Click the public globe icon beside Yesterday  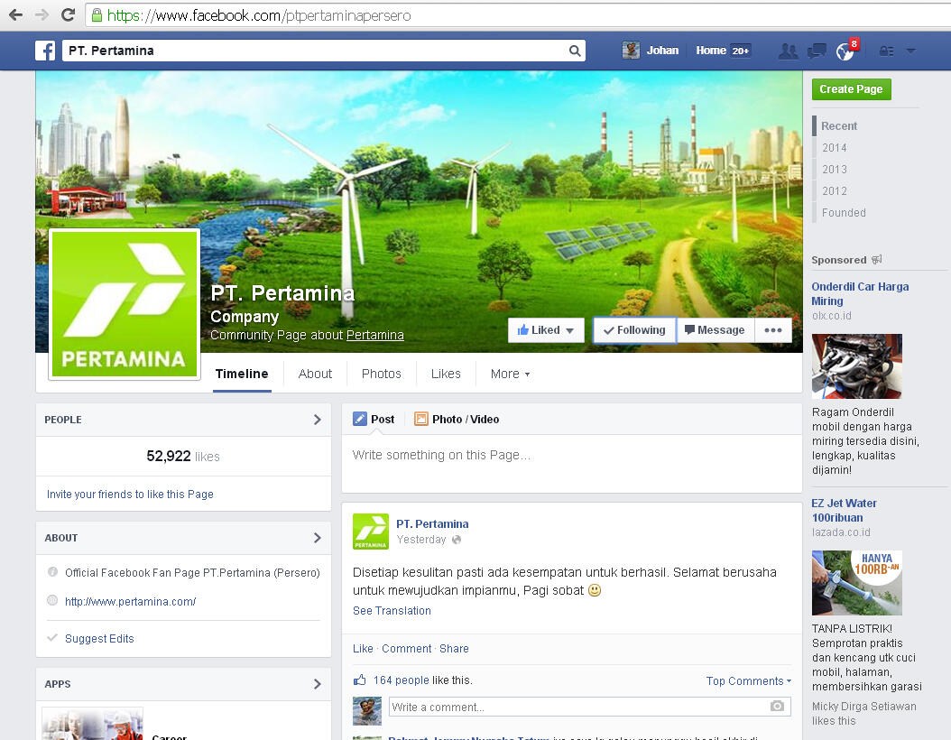point(456,540)
